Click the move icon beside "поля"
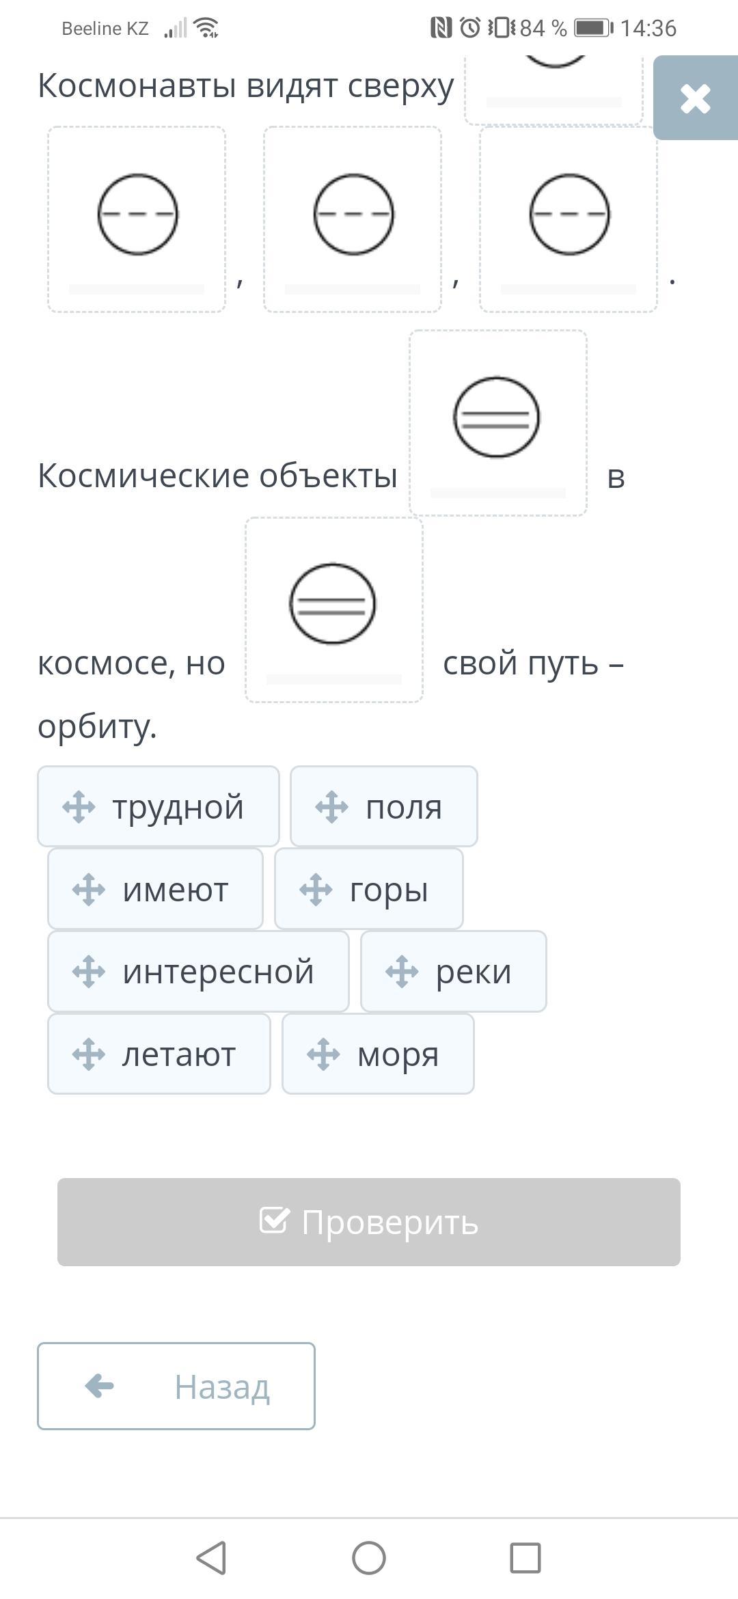 331,807
